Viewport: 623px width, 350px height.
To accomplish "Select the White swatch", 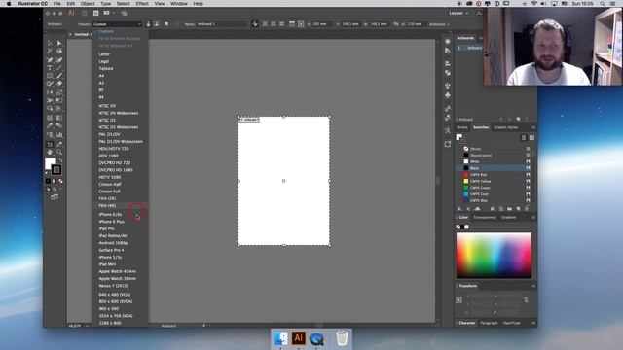I will click(494, 162).
